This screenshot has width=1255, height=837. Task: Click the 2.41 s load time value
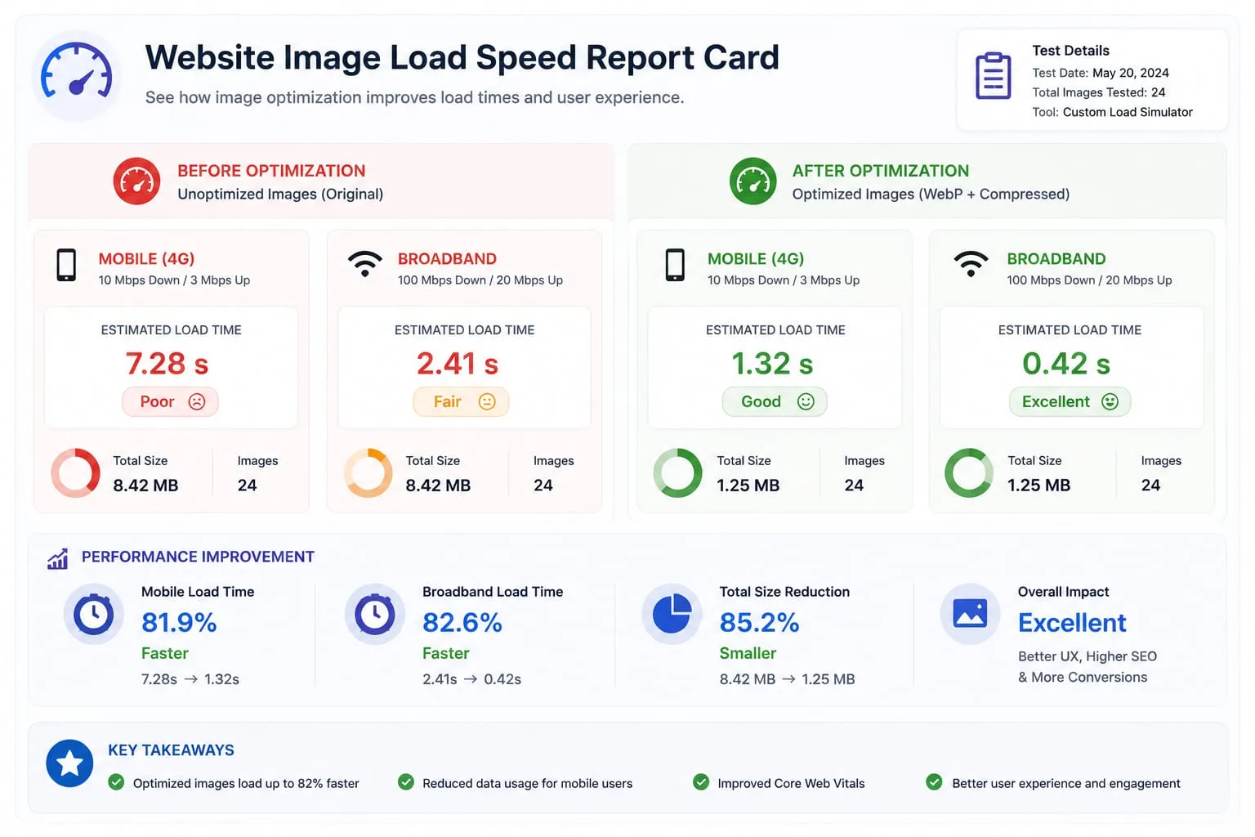[x=458, y=363]
